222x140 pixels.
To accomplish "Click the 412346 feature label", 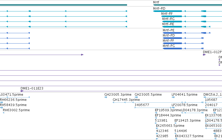I will tap(162, 131).
